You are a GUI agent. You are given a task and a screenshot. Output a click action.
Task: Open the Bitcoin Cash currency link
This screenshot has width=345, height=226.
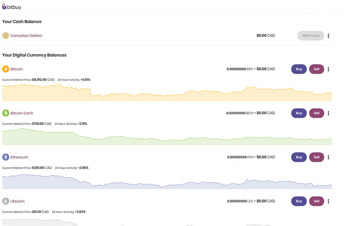click(22, 113)
